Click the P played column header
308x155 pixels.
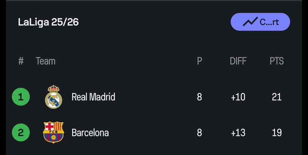click(x=199, y=61)
